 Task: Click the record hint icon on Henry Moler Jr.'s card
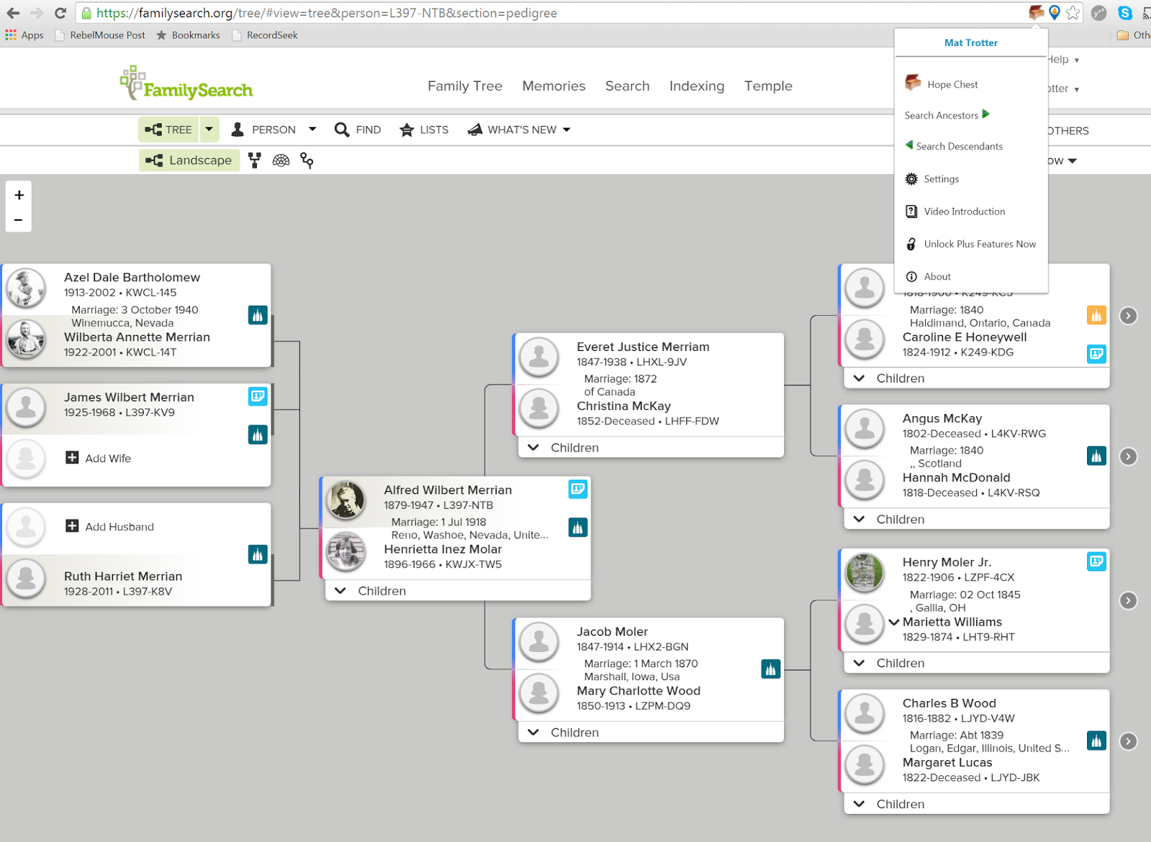[1096, 562]
